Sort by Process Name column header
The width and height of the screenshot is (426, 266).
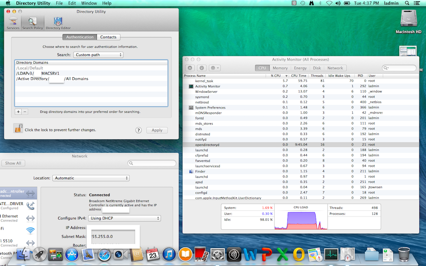[224, 76]
